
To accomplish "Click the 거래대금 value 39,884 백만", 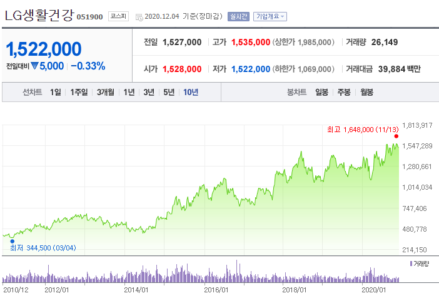I will pyautogui.click(x=399, y=69).
